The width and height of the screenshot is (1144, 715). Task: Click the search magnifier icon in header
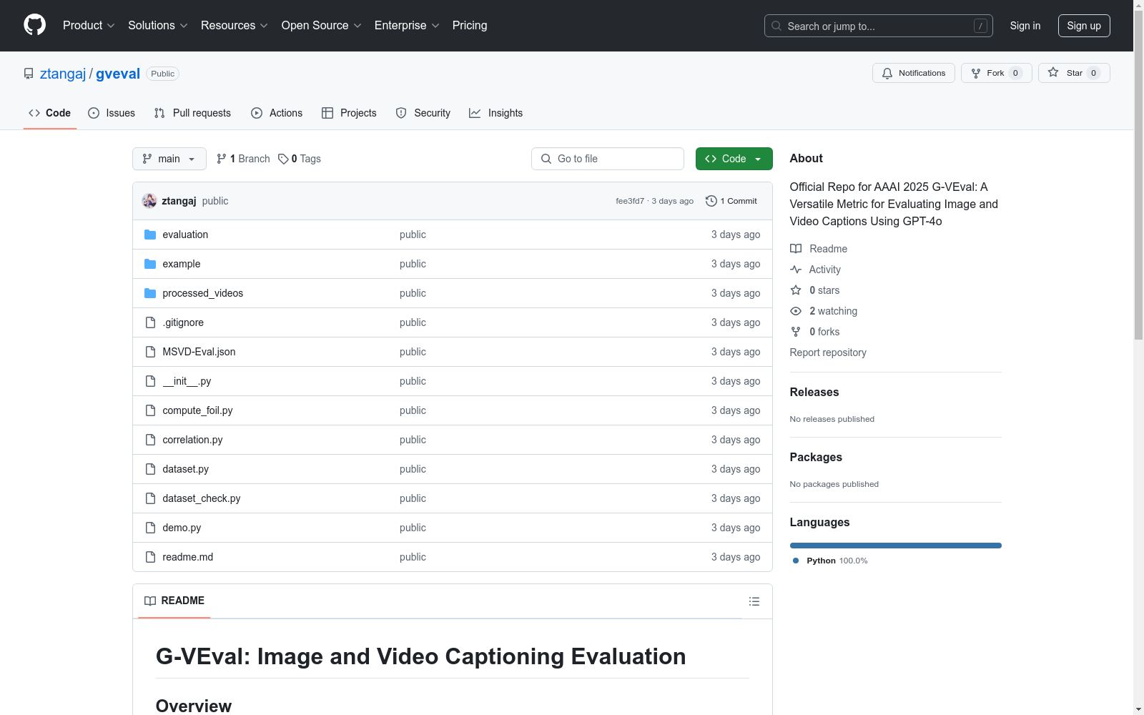coord(776,26)
